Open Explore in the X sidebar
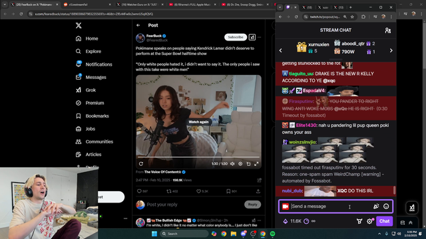This screenshot has width=426, height=239. coord(89,51)
